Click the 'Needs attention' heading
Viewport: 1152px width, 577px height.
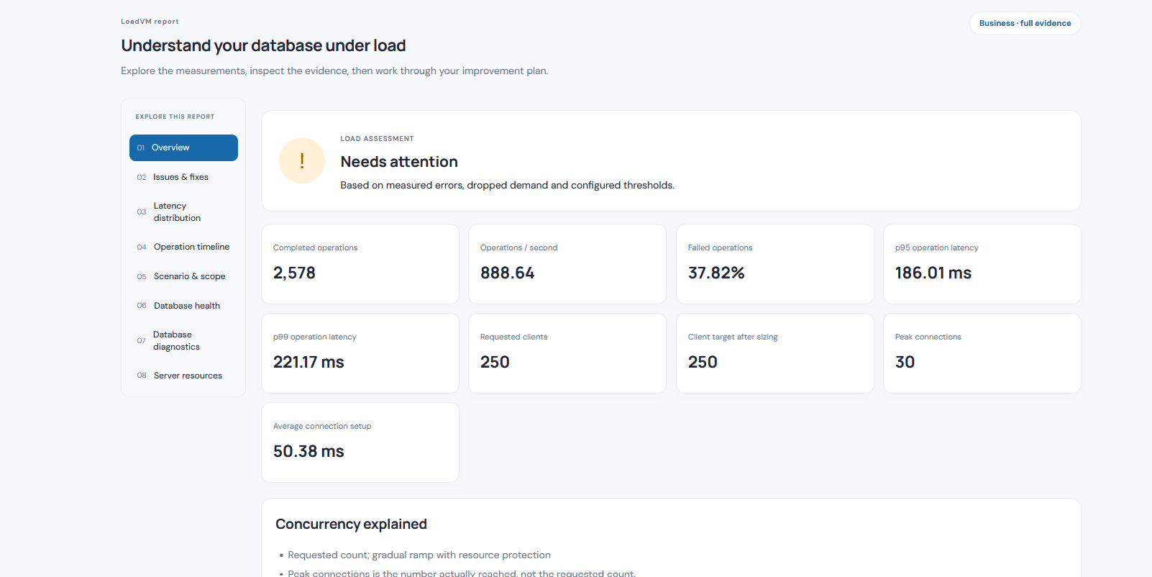pos(399,162)
